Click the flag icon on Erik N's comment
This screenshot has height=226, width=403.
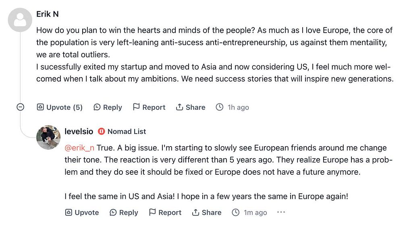click(x=137, y=107)
